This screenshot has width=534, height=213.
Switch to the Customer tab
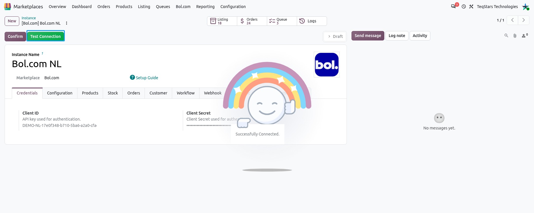[158, 93]
